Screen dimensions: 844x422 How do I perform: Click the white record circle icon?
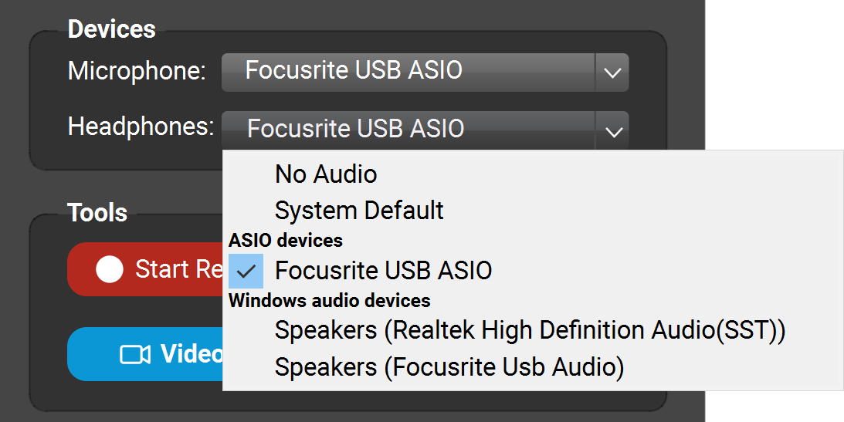point(110,269)
